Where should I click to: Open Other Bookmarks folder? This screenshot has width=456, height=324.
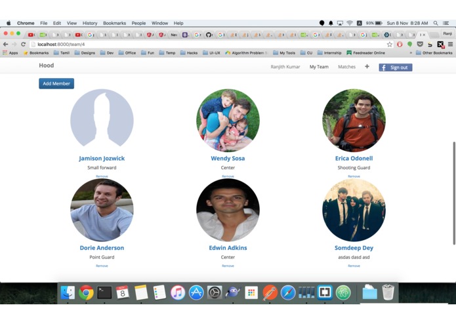434,53
